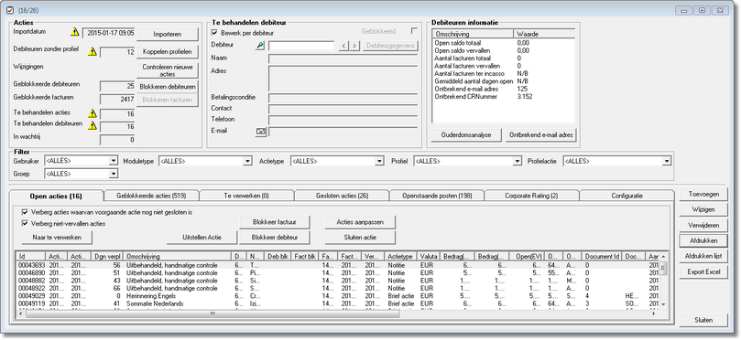Screen dimensions: 741x340
Task: Switch to the Geblokkeerde acties tab
Action: pos(151,196)
